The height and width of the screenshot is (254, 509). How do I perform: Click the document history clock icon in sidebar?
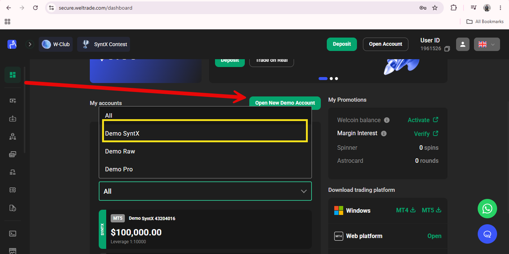(12, 208)
